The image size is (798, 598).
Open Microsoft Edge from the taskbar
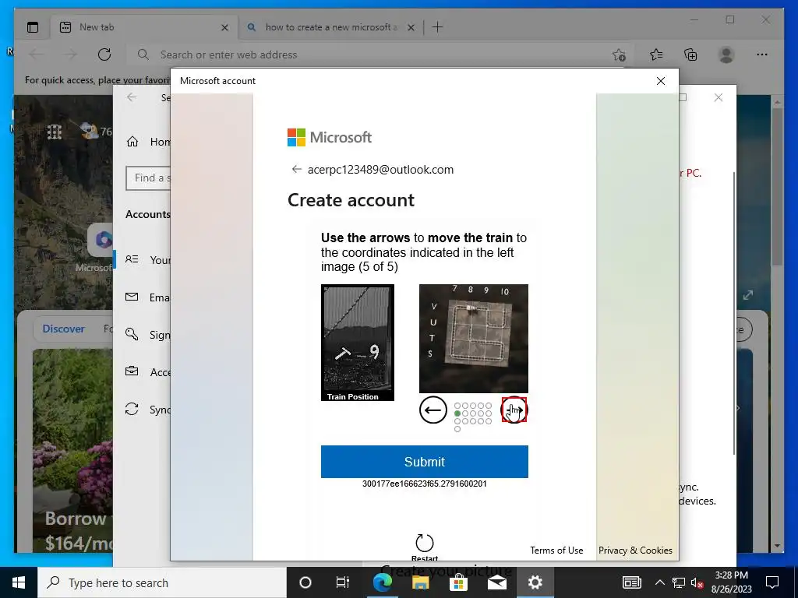(382, 582)
